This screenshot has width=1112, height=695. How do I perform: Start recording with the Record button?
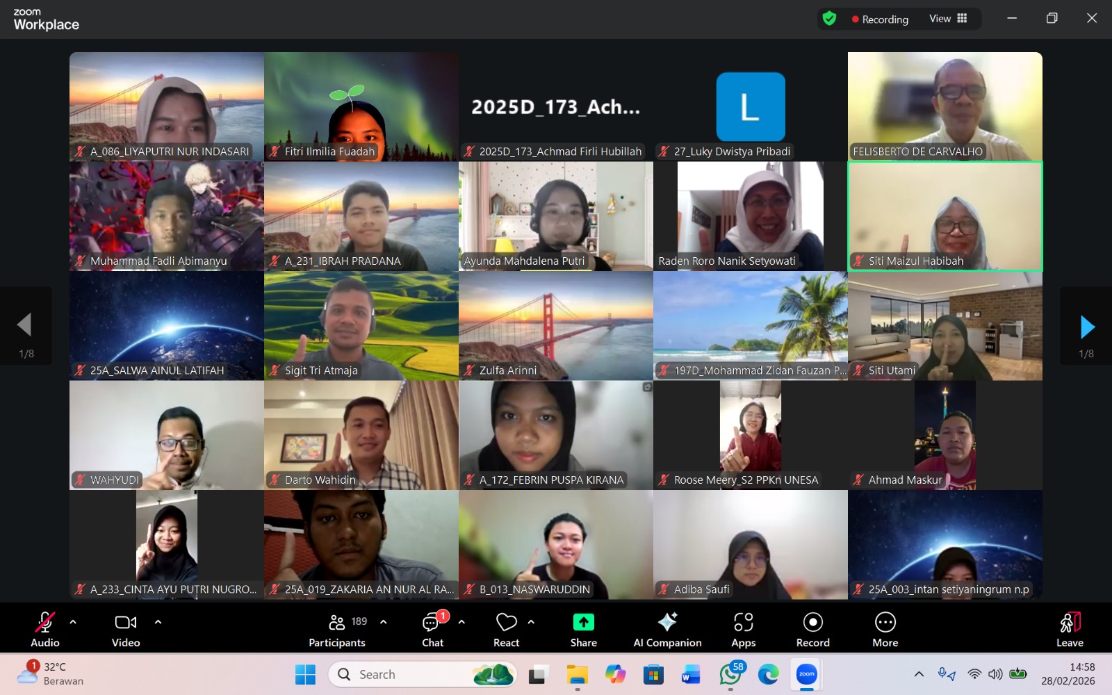coord(812,629)
